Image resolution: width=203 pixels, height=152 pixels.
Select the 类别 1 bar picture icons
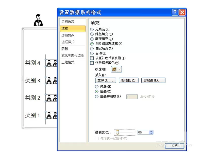tap(52, 115)
